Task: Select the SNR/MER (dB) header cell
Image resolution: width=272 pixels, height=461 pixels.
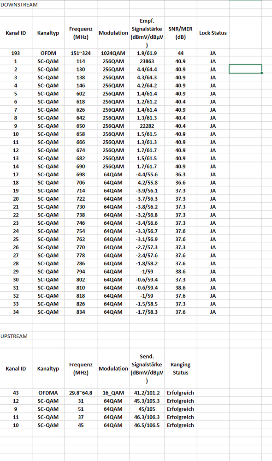Action: pyautogui.click(x=180, y=33)
